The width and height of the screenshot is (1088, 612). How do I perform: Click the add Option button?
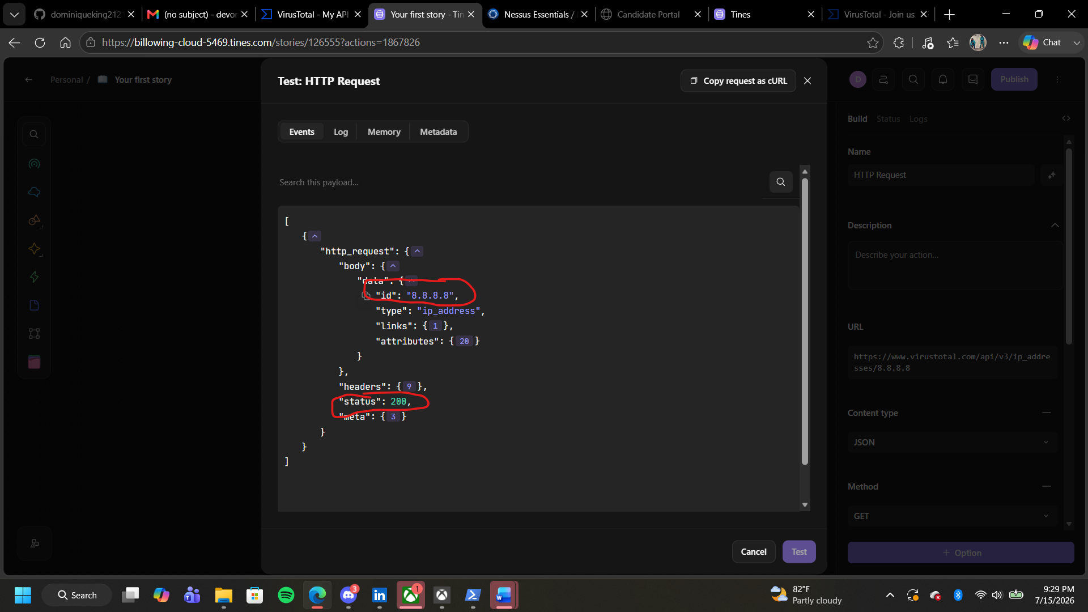point(960,552)
